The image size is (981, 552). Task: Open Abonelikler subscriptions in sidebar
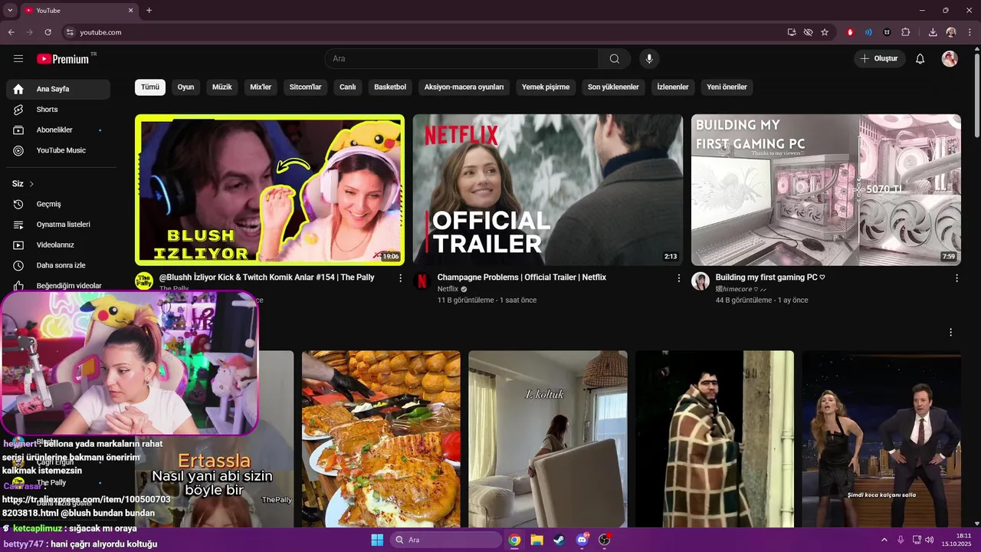58,130
